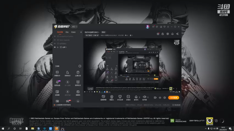Add 摄像头 camera source
This screenshot has height=131, width=234.
coord(112,98)
